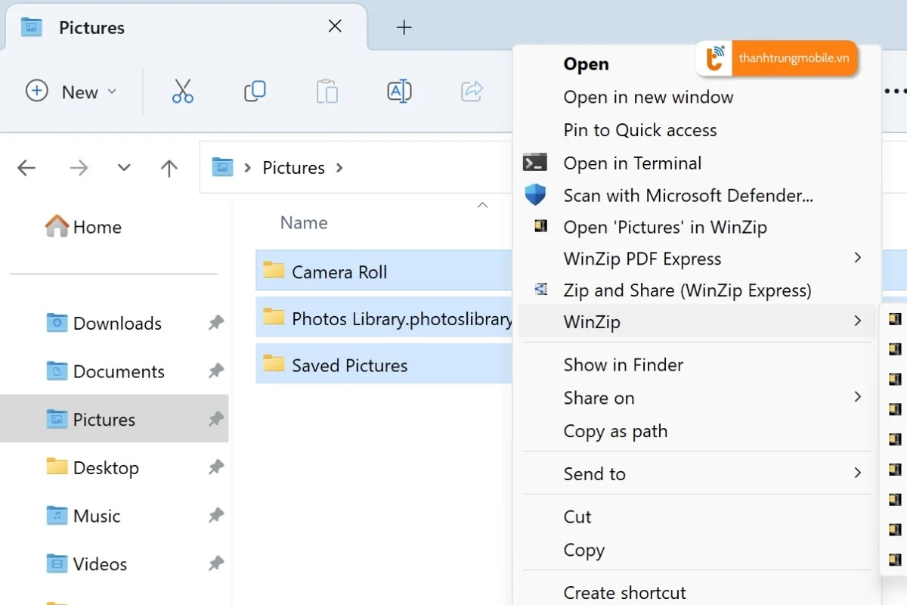Click the Paste clipboard toolbar icon
The width and height of the screenshot is (907, 605).
tap(327, 92)
